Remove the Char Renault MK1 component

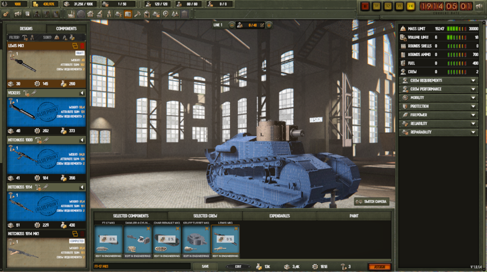pos(177,228)
